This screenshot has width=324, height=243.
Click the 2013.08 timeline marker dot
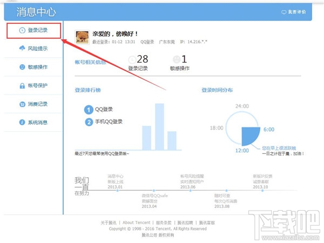click(226, 191)
